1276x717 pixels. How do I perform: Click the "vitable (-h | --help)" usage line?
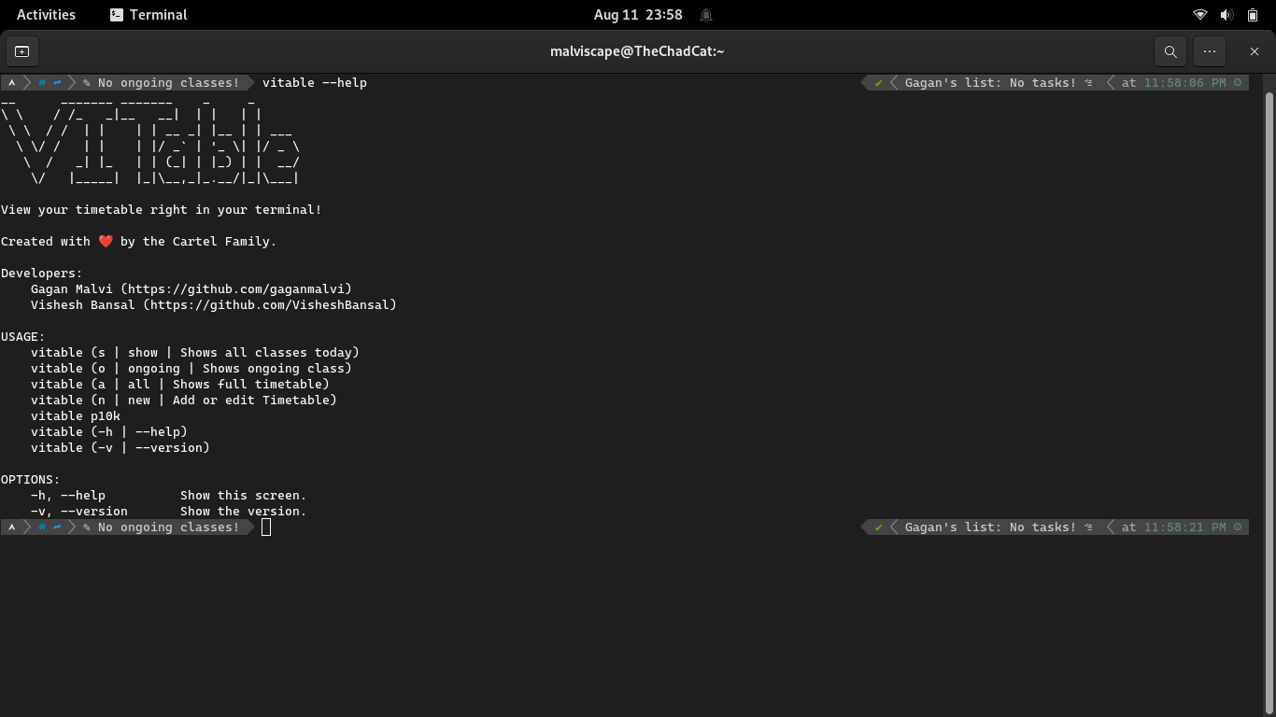pyautogui.click(x=109, y=432)
